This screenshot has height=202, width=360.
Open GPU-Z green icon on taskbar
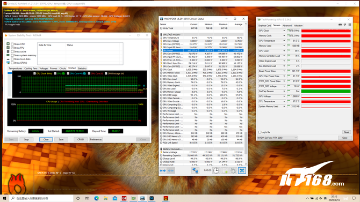[133, 198]
